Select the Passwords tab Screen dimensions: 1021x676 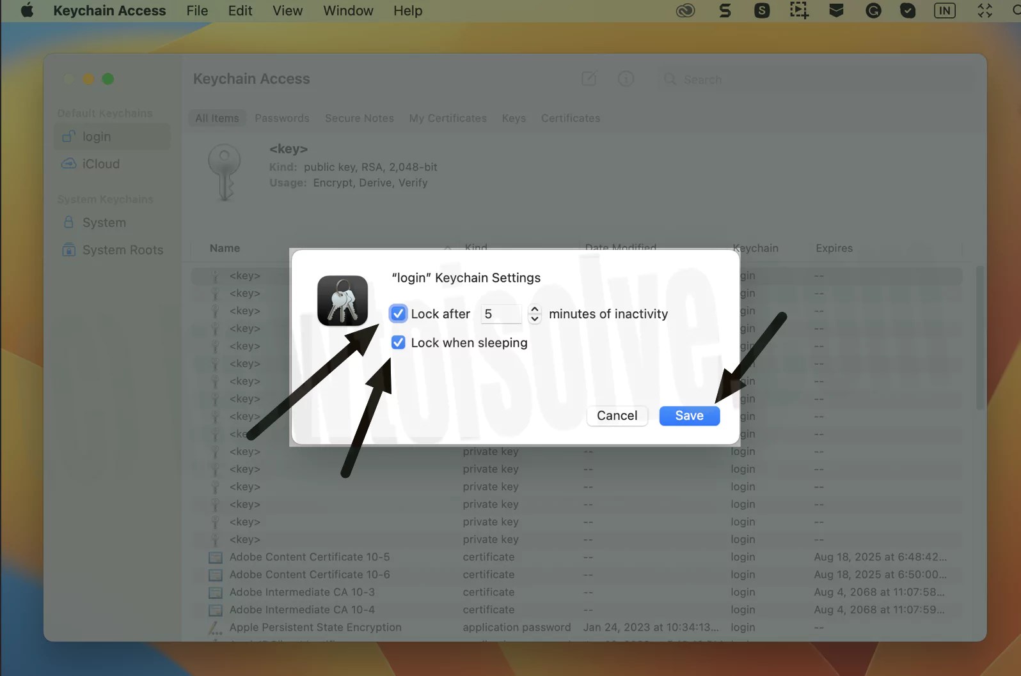point(281,118)
